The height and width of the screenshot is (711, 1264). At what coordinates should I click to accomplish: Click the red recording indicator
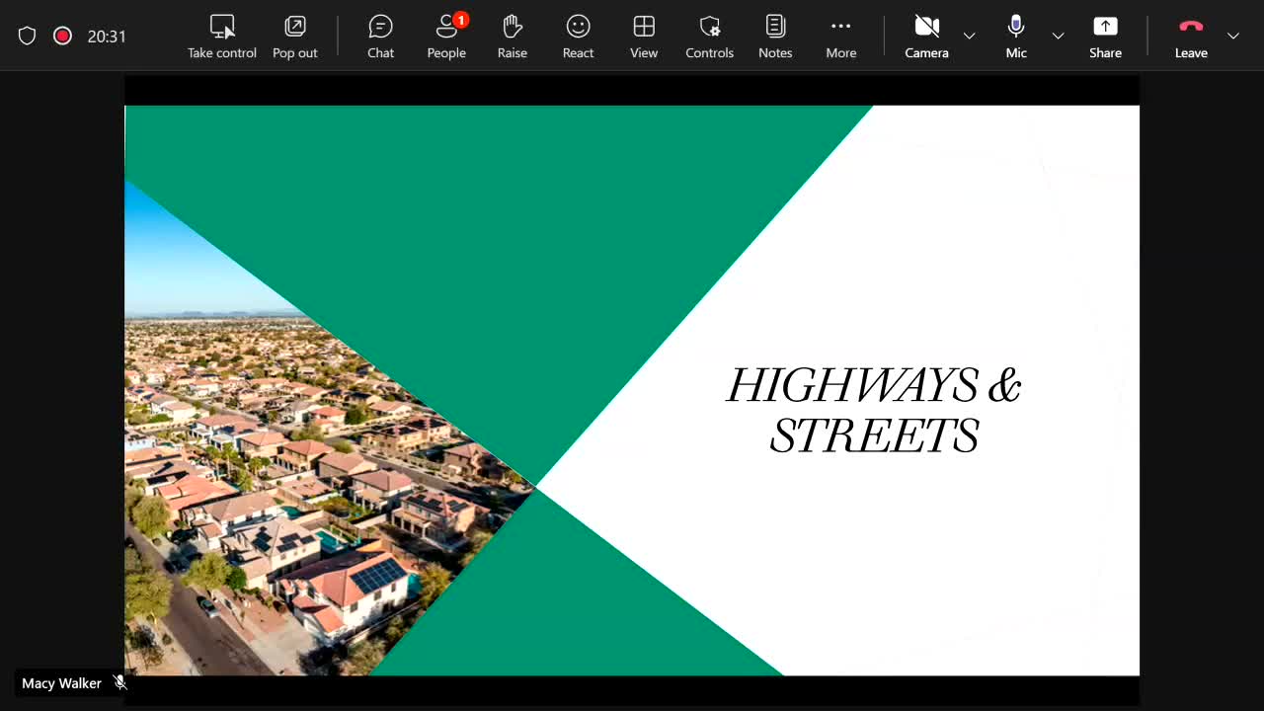pyautogui.click(x=62, y=37)
